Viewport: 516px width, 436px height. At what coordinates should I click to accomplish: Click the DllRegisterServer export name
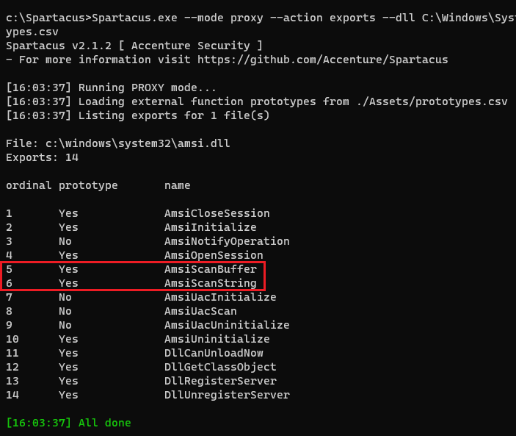click(220, 381)
